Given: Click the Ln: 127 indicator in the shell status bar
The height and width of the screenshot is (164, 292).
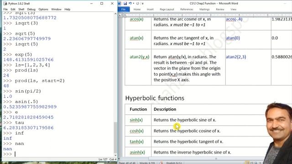Looking at the screenshot, I should pyautogui.click(x=103, y=159).
